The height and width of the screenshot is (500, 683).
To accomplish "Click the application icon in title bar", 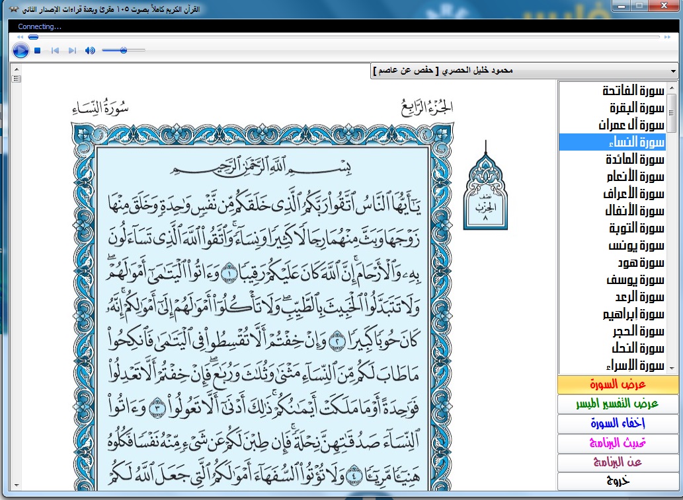I will tap(14, 9).
